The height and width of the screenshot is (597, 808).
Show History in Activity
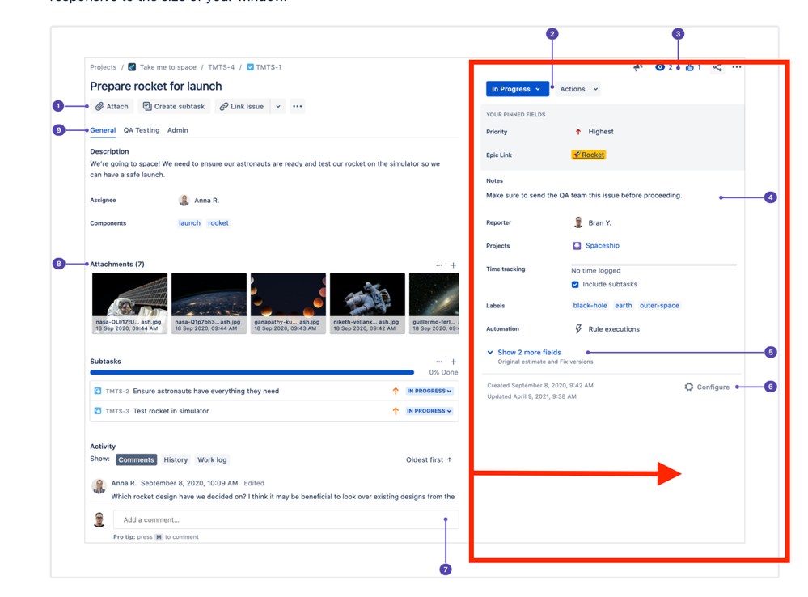click(x=176, y=459)
